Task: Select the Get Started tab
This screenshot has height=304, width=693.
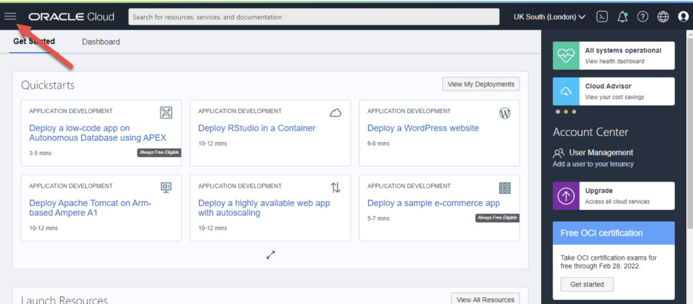Action: 34,42
